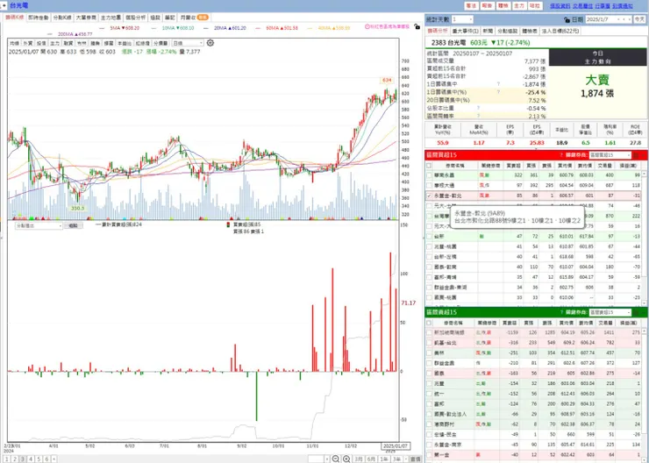The image size is (649, 463).
Task: Untick the checked 永豐金-敦北 checkbox
Action: click(429, 196)
